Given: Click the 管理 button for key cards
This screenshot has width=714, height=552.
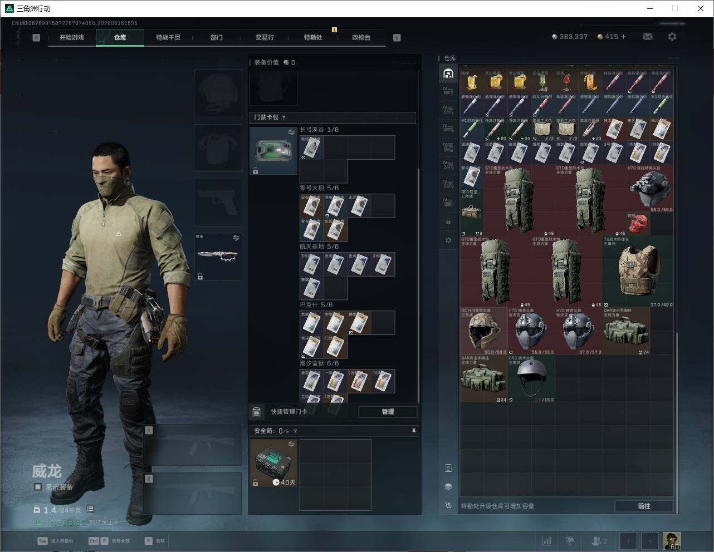Looking at the screenshot, I should click(x=388, y=412).
